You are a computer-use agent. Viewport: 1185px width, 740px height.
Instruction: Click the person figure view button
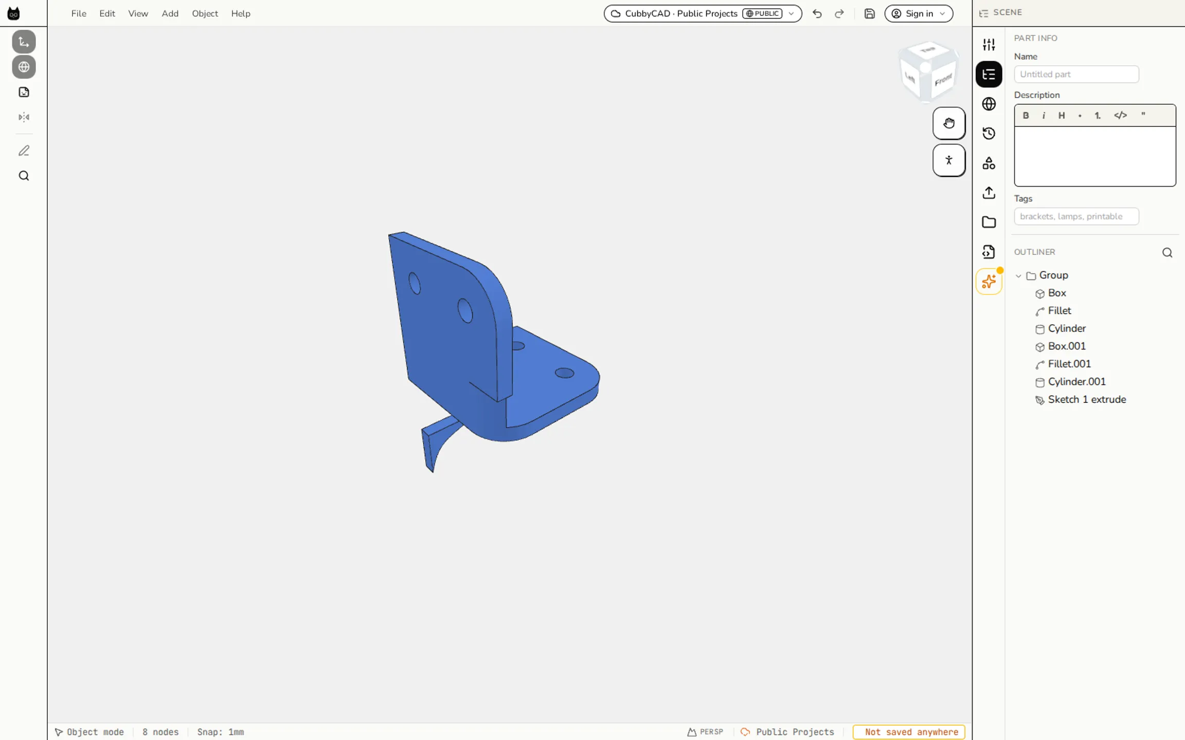pyautogui.click(x=949, y=160)
